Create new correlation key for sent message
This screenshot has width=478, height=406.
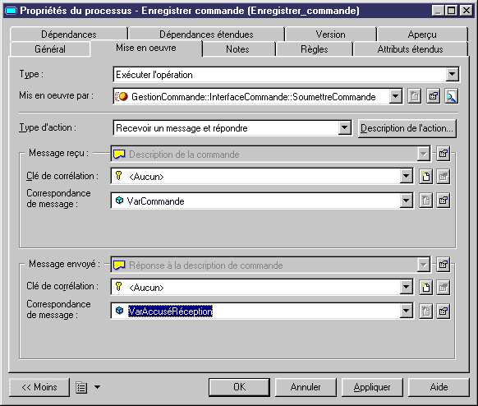tap(425, 287)
